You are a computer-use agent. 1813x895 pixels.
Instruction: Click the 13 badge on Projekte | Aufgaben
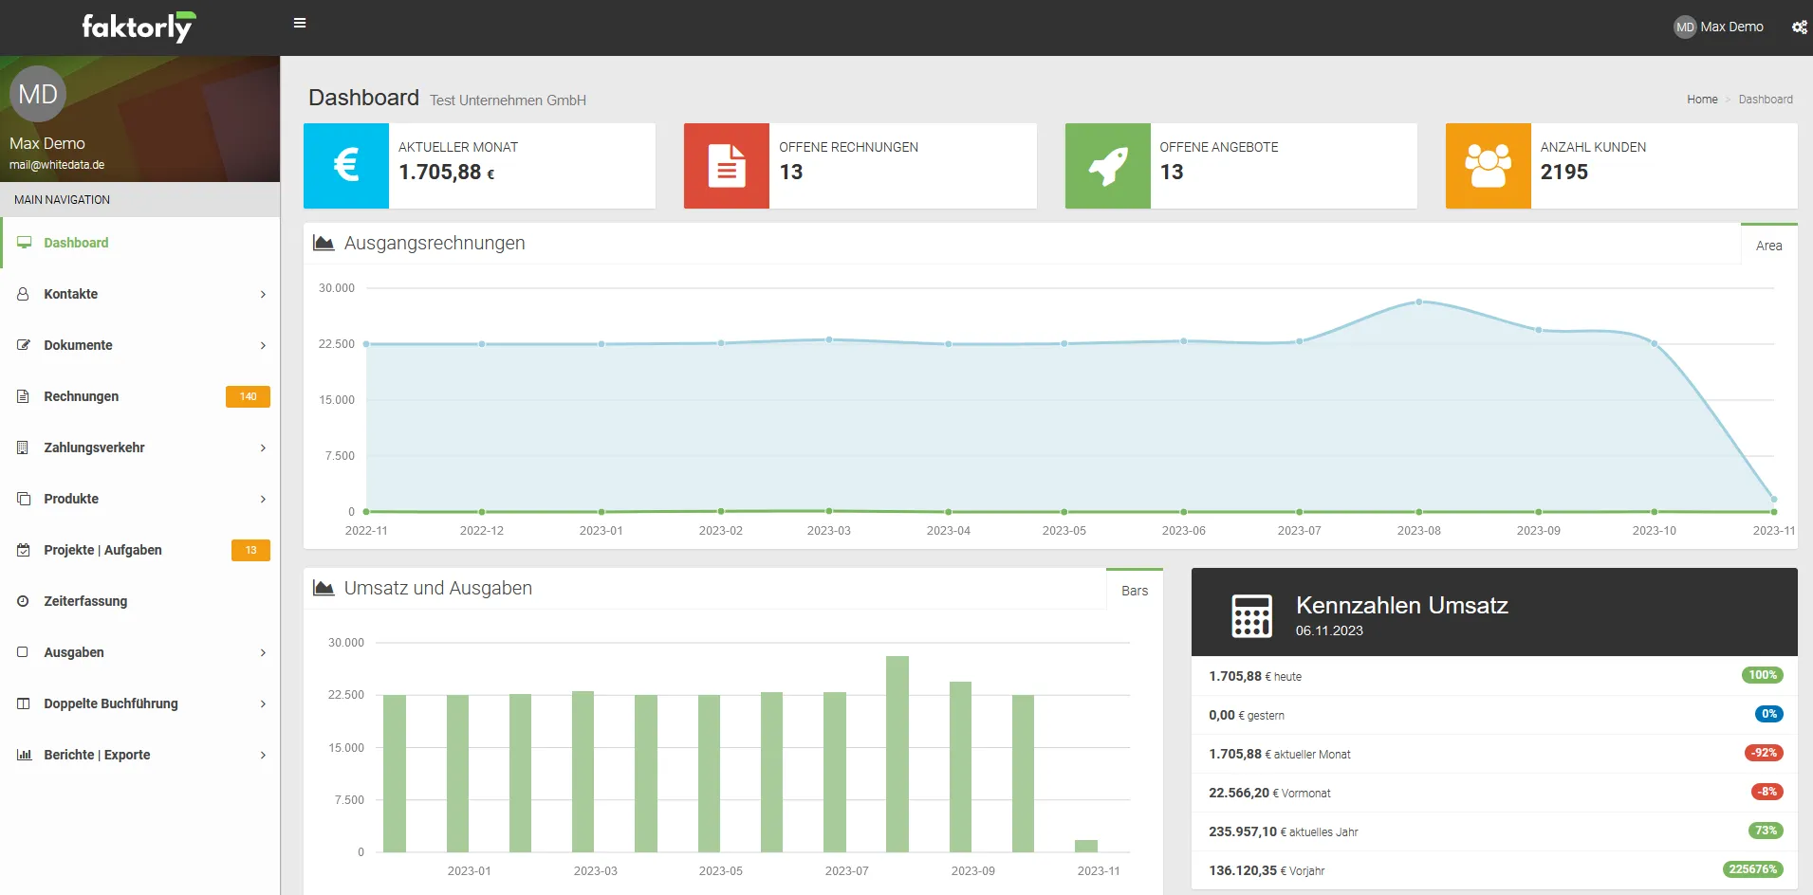tap(250, 550)
